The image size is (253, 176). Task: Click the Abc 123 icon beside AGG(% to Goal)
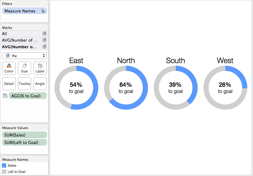(5, 96)
